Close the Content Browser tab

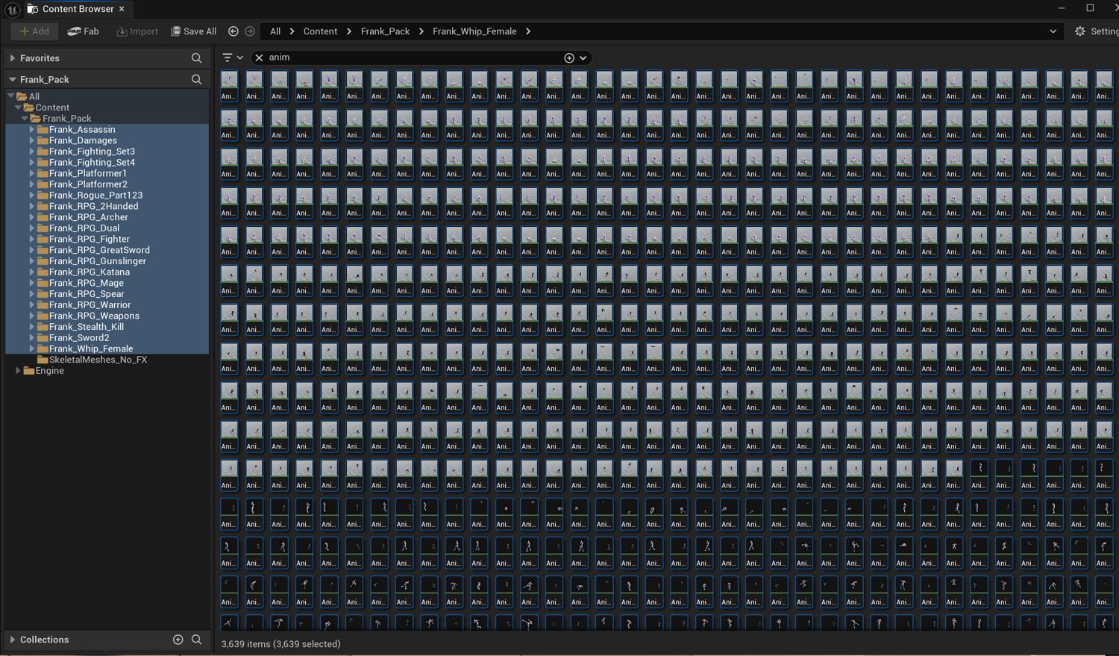122,9
